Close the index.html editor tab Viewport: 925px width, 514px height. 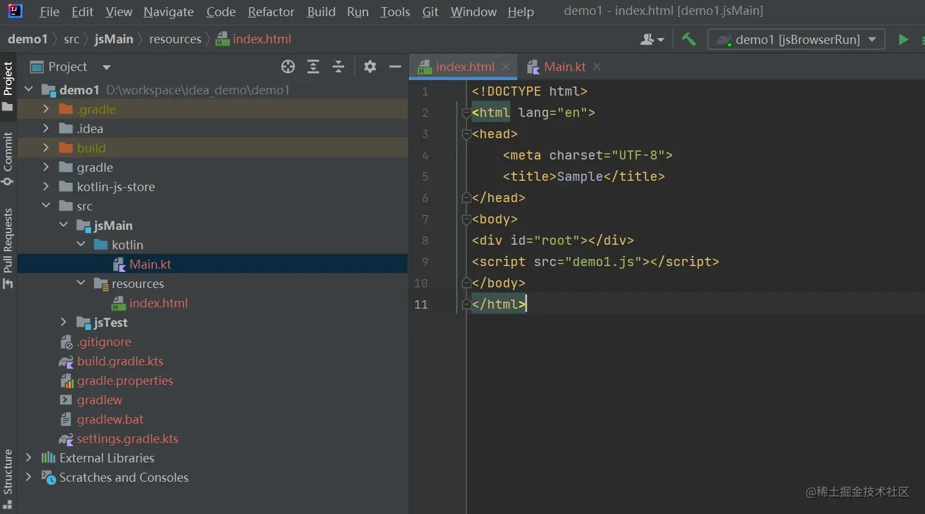[506, 67]
